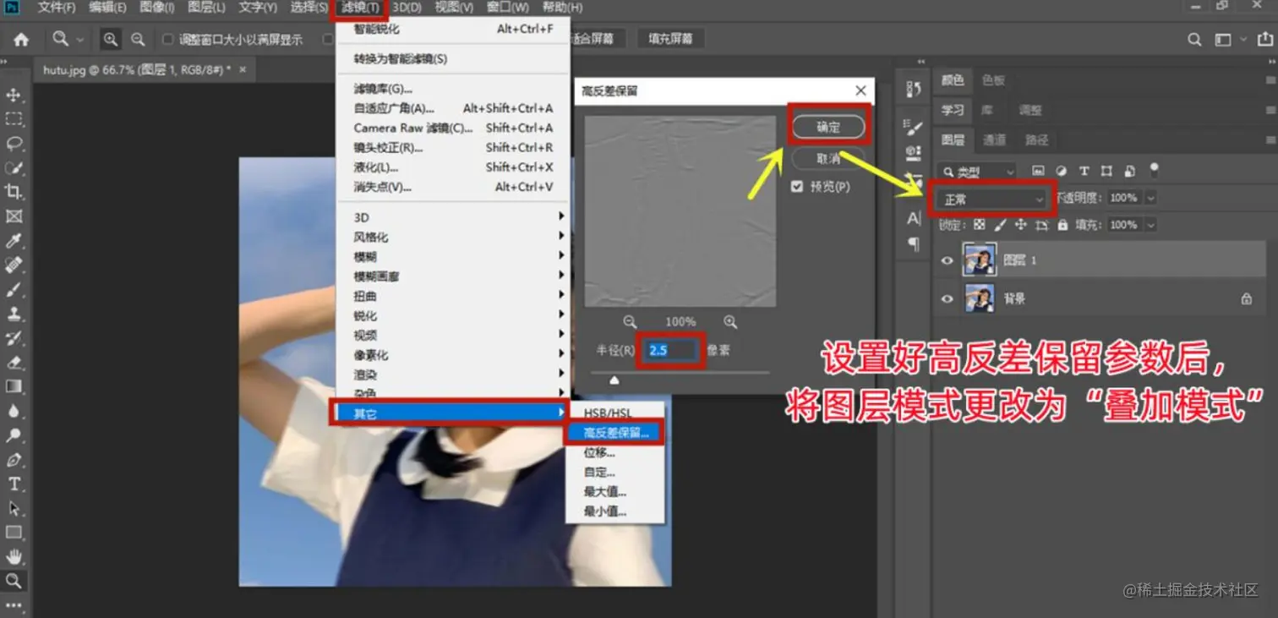Expand the 模糊 filter submenu
1278x618 pixels.
455,257
